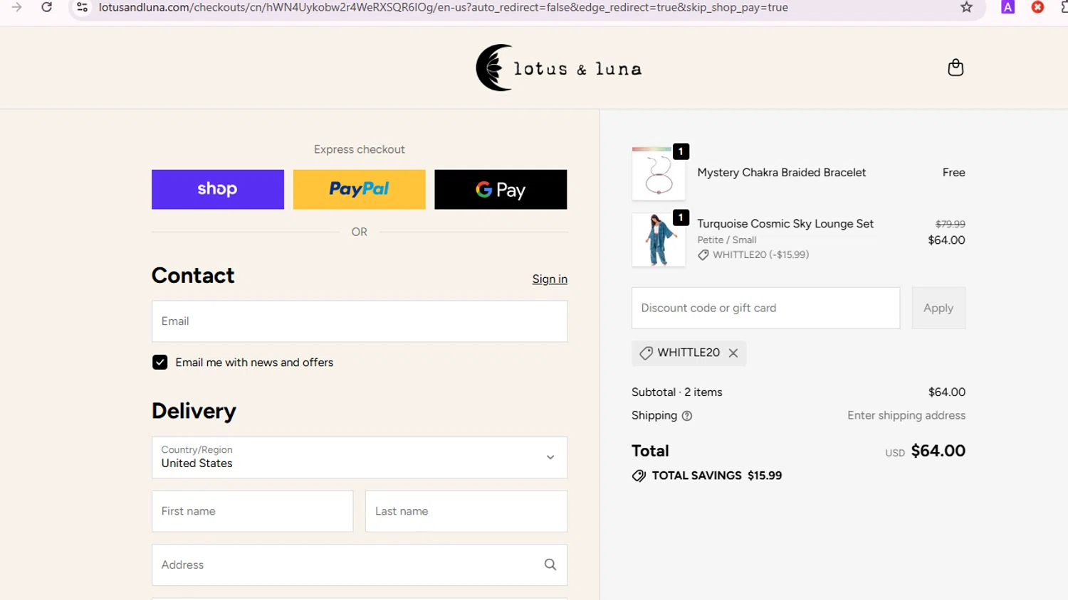Click the address search magnifier icon
The image size is (1068, 600).
point(550,564)
